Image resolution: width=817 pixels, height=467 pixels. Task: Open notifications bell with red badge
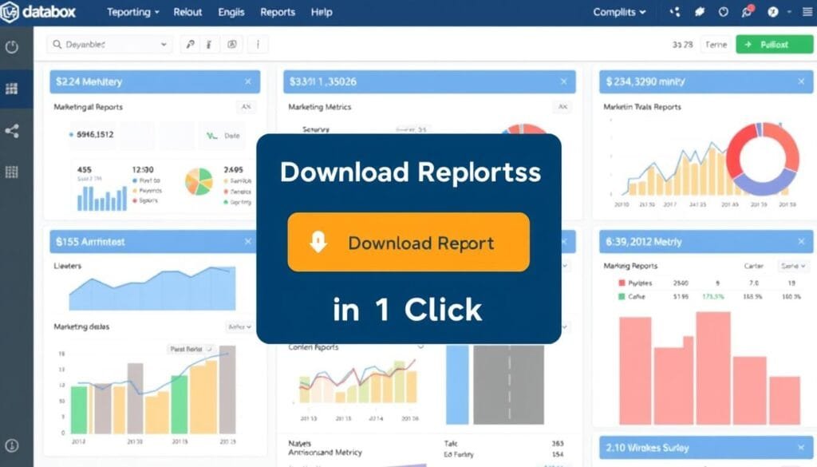[x=747, y=13]
